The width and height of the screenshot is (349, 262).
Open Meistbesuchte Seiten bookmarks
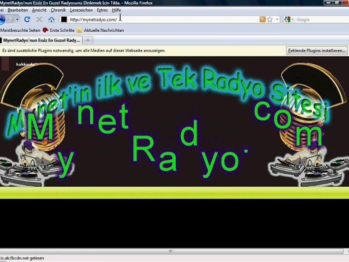tap(20, 30)
